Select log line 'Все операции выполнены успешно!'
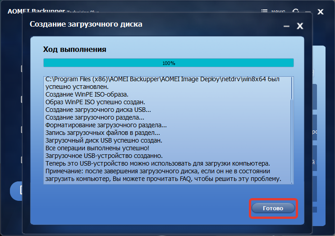This screenshot has width=335, height=236. [x=97, y=148]
